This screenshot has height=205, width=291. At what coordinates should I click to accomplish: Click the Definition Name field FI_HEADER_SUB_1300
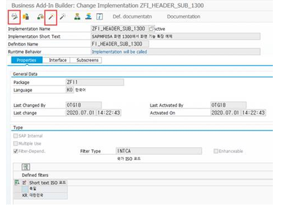119,44
